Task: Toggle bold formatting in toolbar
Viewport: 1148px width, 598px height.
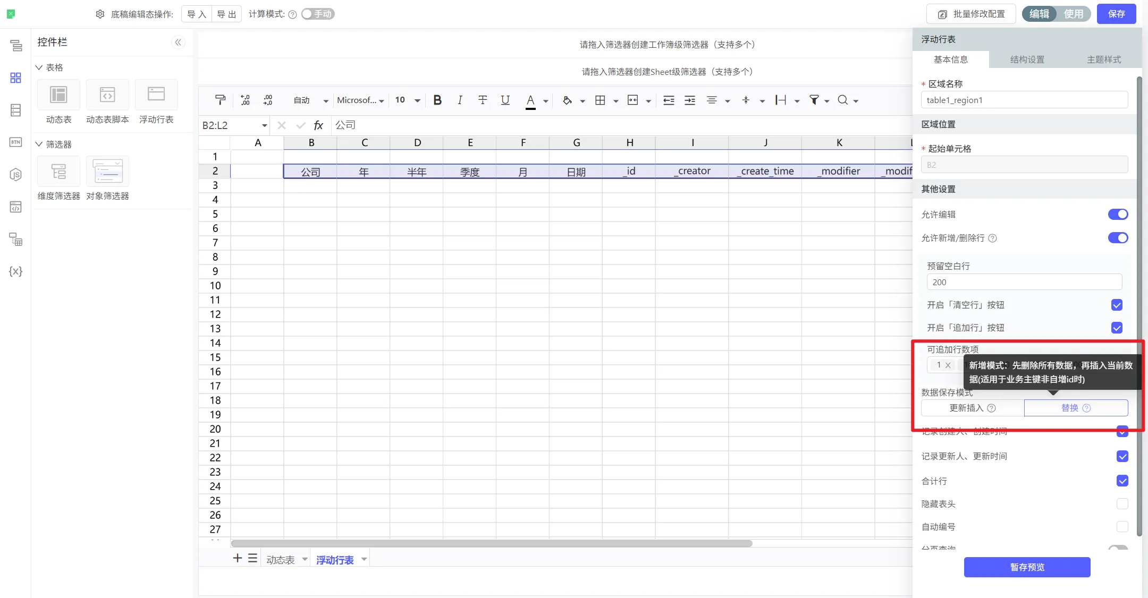Action: point(437,100)
